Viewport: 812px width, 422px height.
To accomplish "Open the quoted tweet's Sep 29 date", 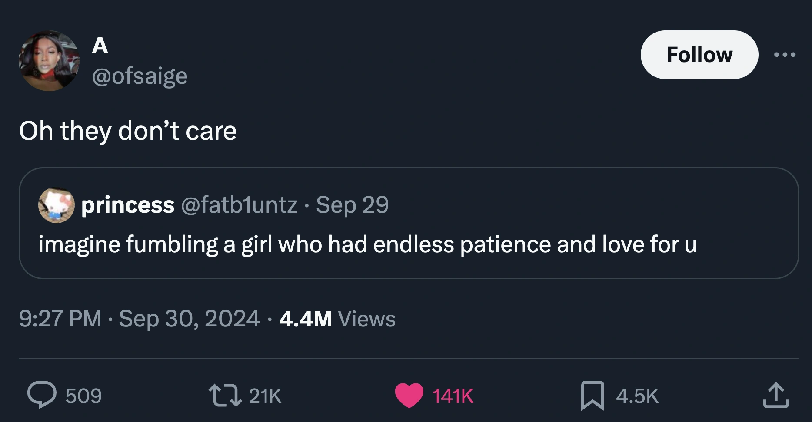I will pyautogui.click(x=352, y=205).
